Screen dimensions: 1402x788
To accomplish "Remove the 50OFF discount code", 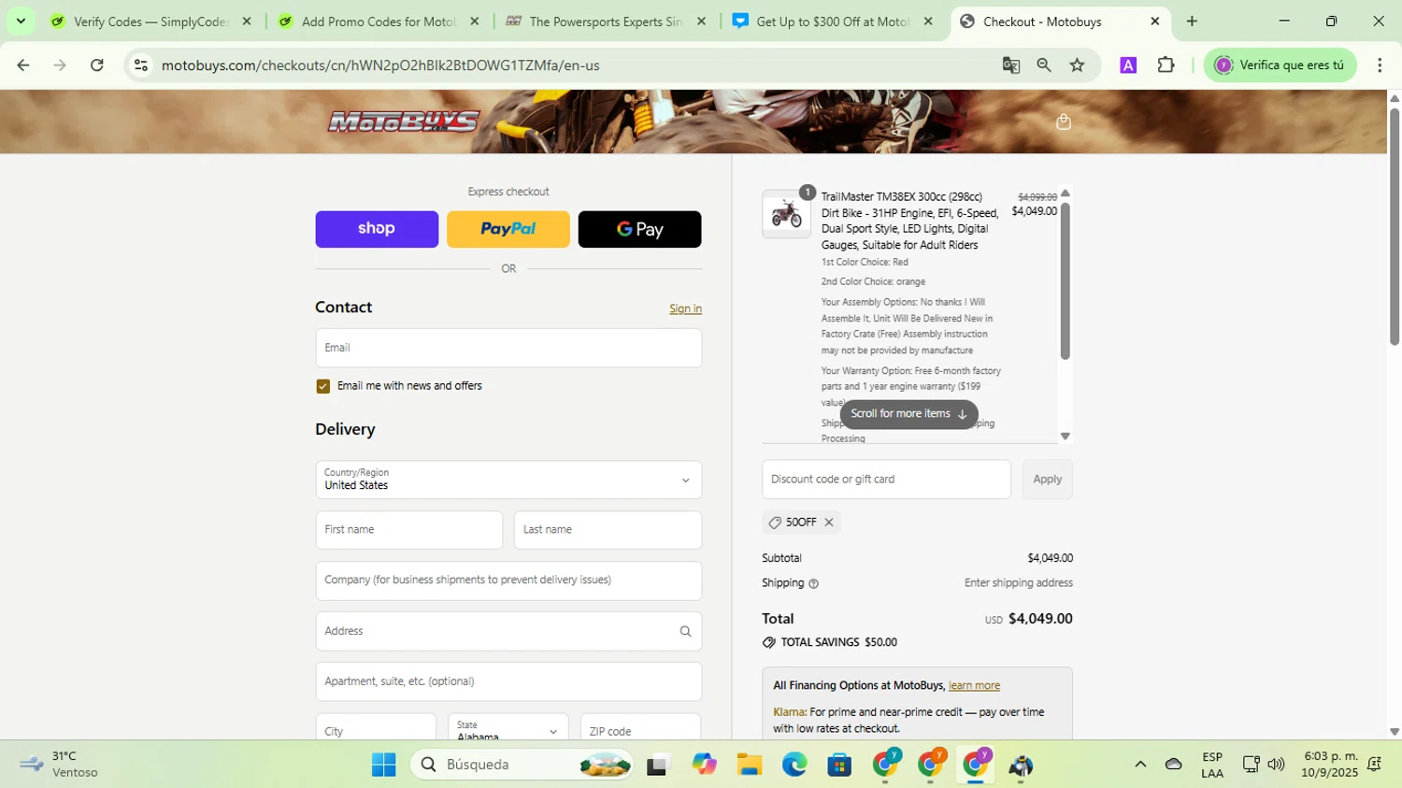I will 828,523.
